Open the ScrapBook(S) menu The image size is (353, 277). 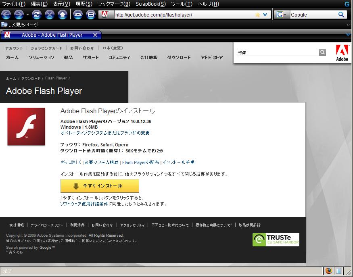point(151,4)
